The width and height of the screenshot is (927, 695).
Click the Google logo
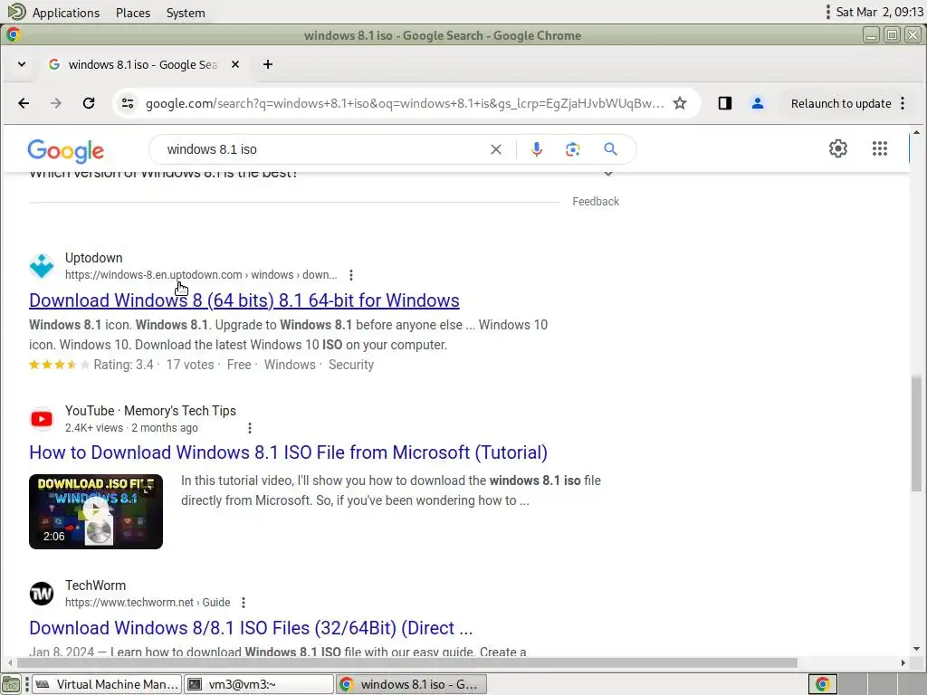point(65,151)
